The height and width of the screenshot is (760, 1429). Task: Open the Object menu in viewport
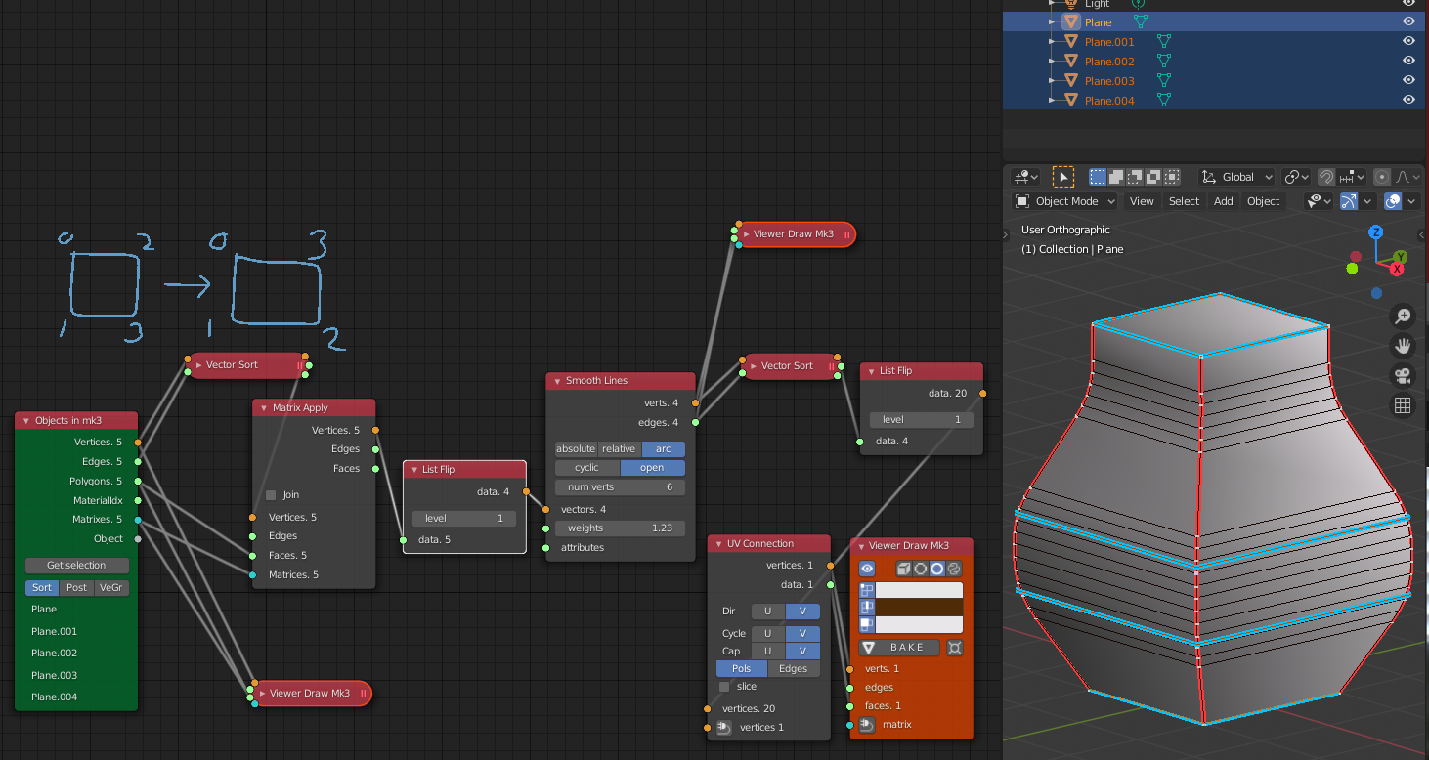tap(1263, 201)
